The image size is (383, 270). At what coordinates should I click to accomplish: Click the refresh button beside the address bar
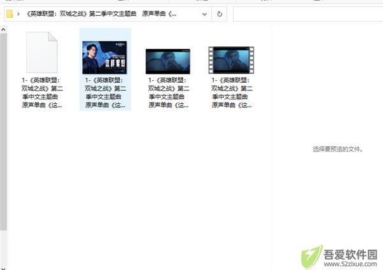220,14
